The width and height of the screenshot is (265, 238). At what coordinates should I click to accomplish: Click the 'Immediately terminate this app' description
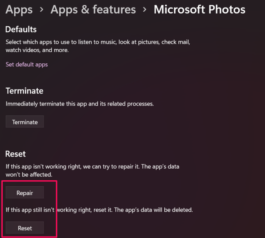coord(79,104)
